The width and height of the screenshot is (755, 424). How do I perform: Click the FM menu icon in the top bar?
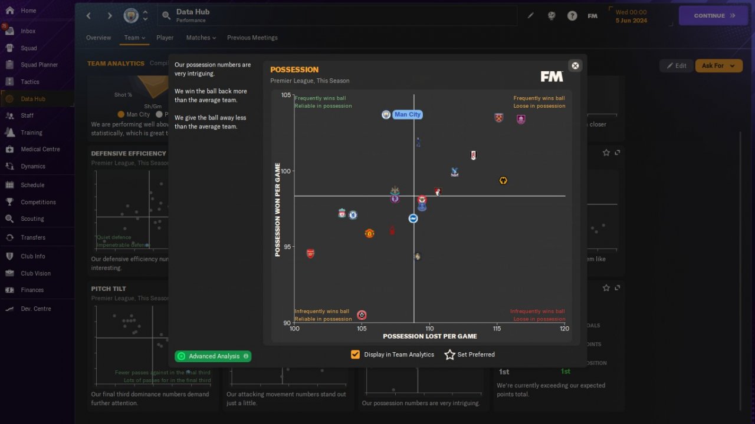click(593, 16)
